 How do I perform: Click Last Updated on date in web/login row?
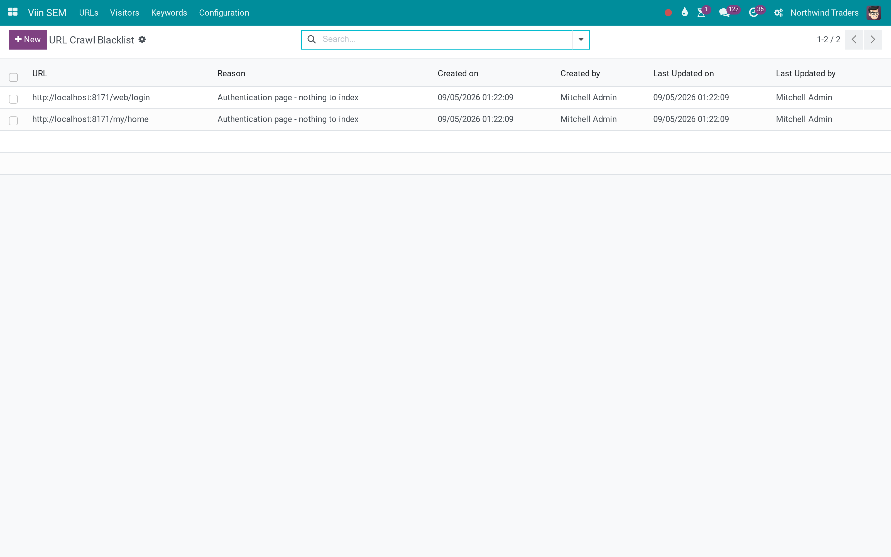pos(691,97)
